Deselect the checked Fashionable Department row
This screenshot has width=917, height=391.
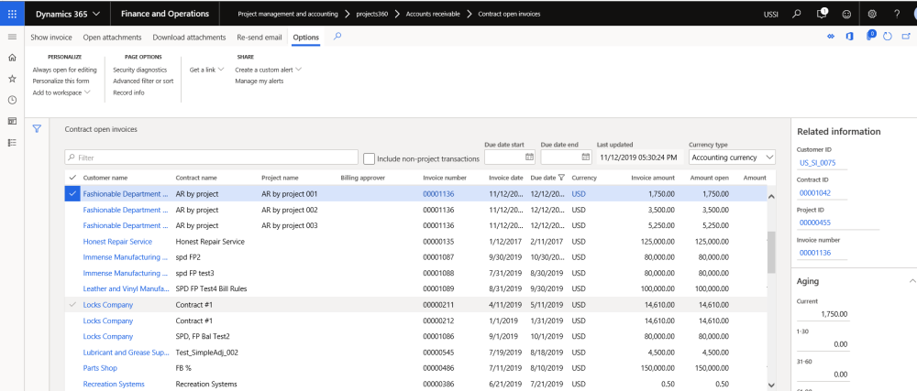pos(72,194)
